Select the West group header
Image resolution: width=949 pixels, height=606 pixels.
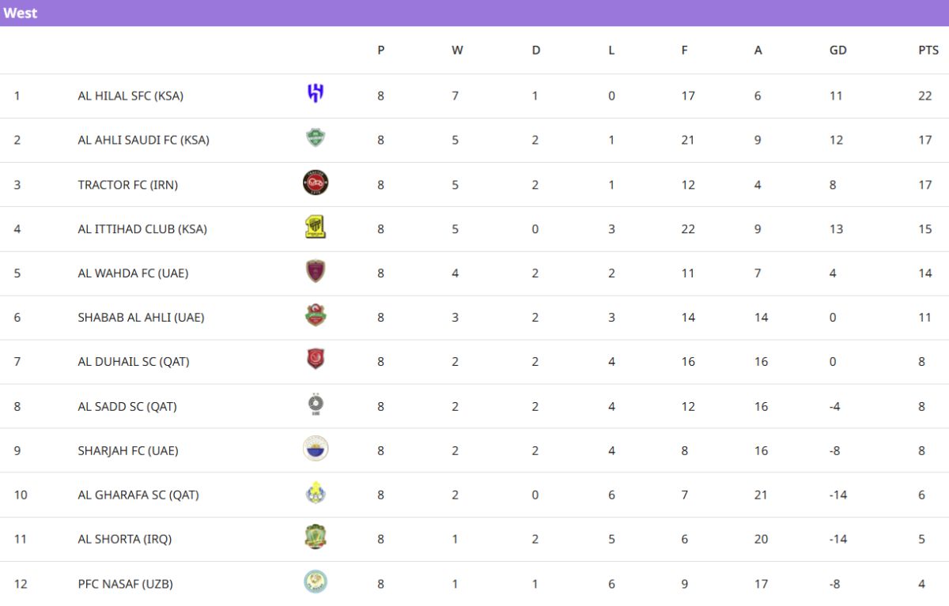(21, 13)
